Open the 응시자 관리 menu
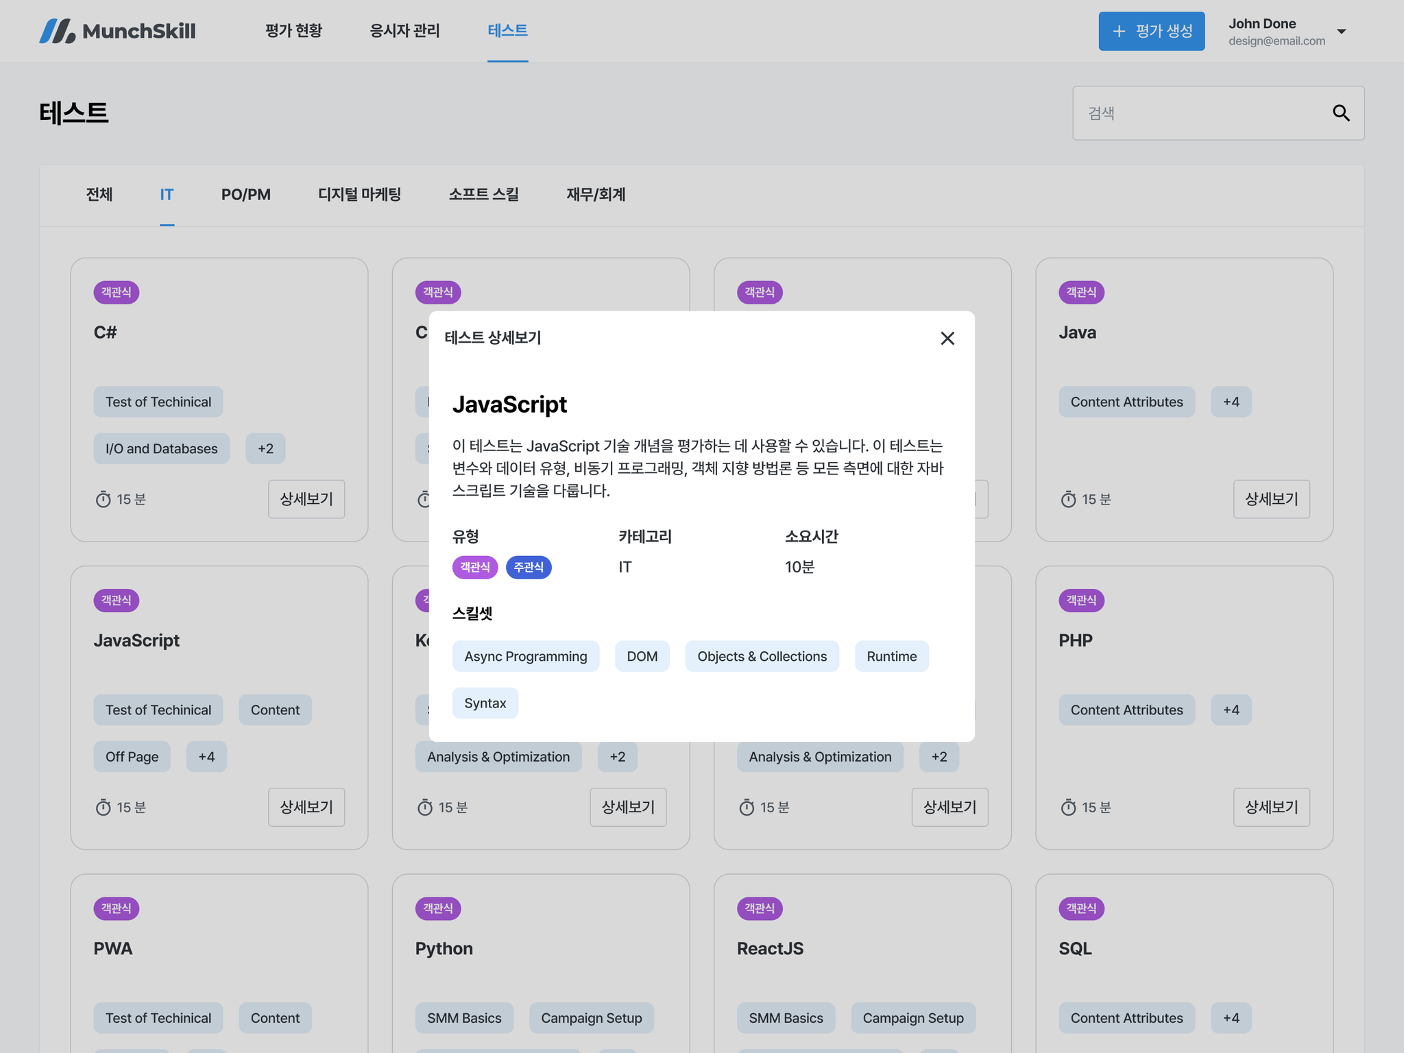Viewport: 1404px width, 1053px height. click(x=404, y=31)
